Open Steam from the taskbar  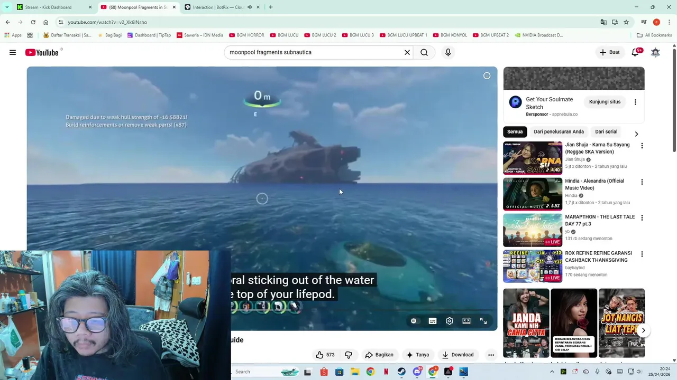pos(401,372)
